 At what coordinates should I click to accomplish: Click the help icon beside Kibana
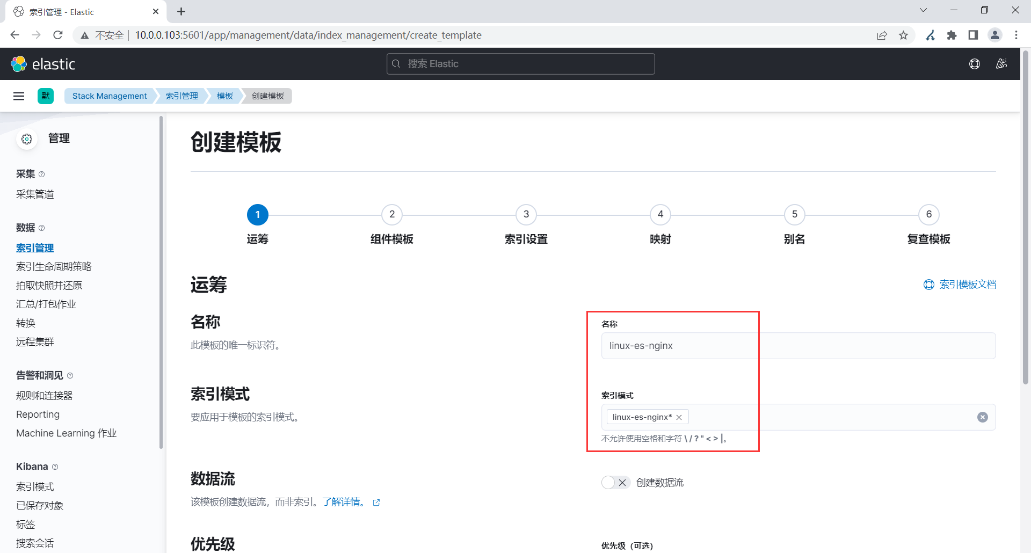(x=55, y=467)
